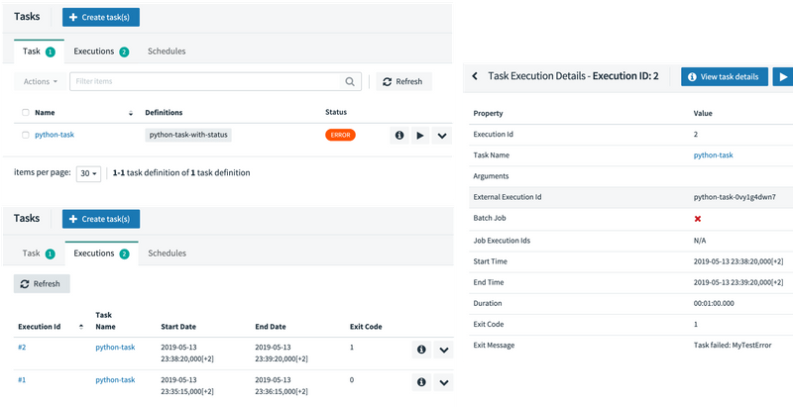Click search magnifier icon in filter box
Image resolution: width=793 pixels, height=407 pixels.
point(350,82)
